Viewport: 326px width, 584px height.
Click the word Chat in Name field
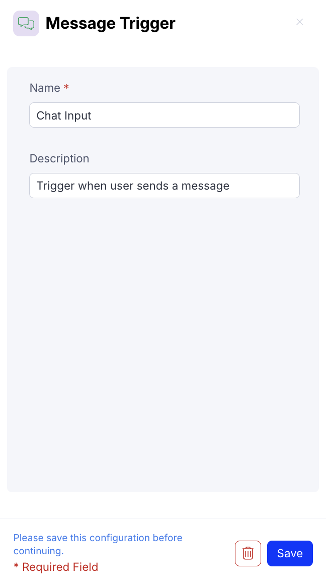point(49,115)
